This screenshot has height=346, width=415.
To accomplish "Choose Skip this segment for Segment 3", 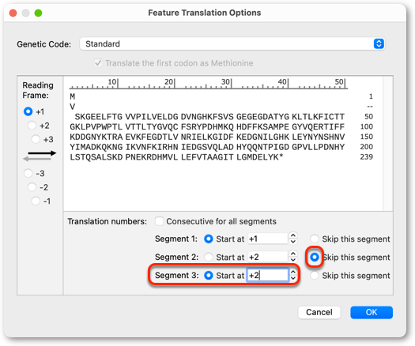I will tap(315, 276).
